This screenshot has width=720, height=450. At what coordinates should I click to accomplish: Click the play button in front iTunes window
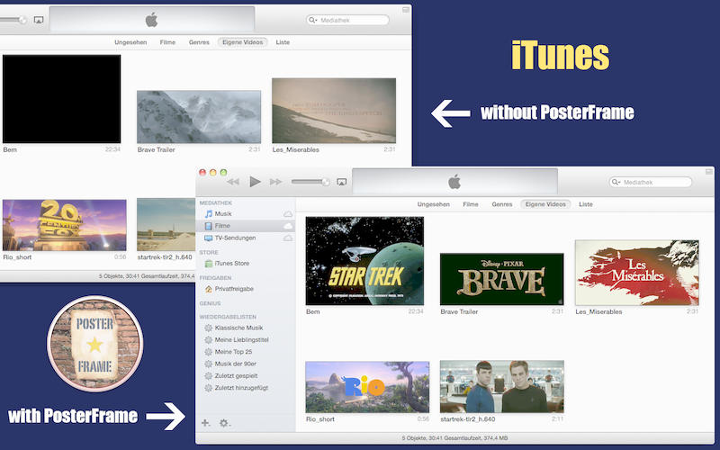pyautogui.click(x=255, y=182)
